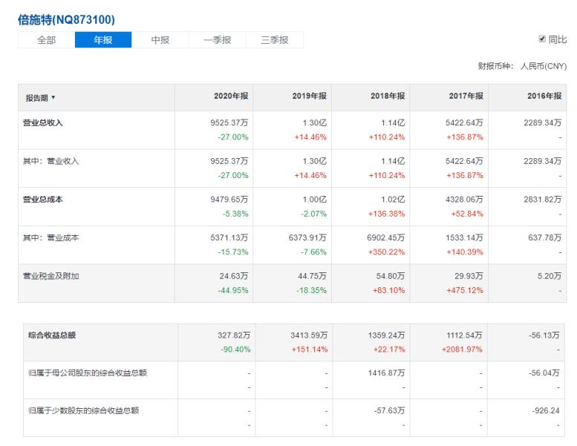Click the -5.38% total cost change figure
Screen dimensions: 577x446
coord(235,214)
